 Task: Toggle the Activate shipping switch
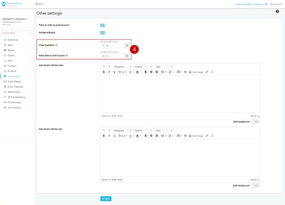pyautogui.click(x=103, y=32)
